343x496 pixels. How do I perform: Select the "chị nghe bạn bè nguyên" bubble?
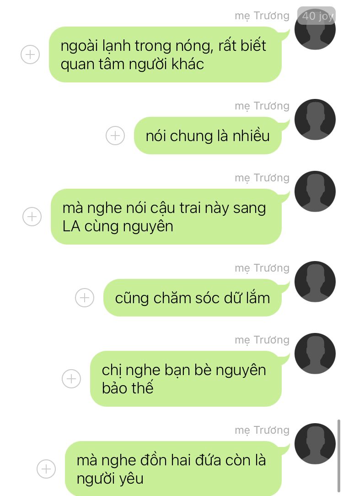tap(186, 379)
